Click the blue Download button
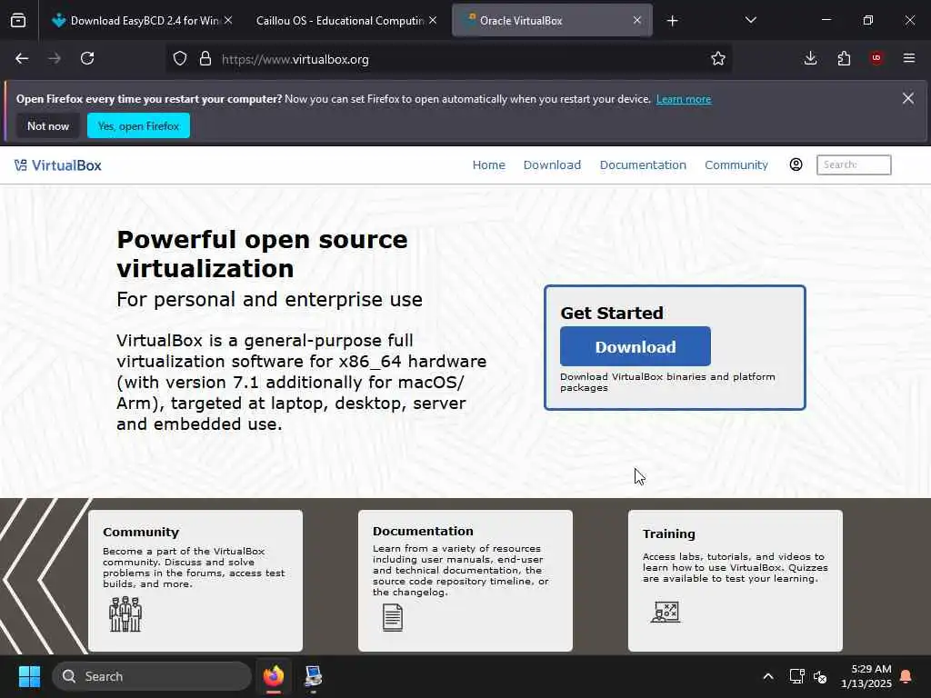This screenshot has width=931, height=698. pos(635,346)
